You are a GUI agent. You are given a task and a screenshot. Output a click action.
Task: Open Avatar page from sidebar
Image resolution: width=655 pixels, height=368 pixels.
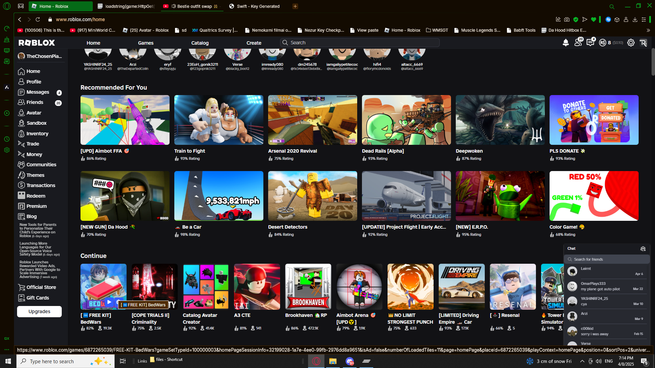tap(34, 113)
